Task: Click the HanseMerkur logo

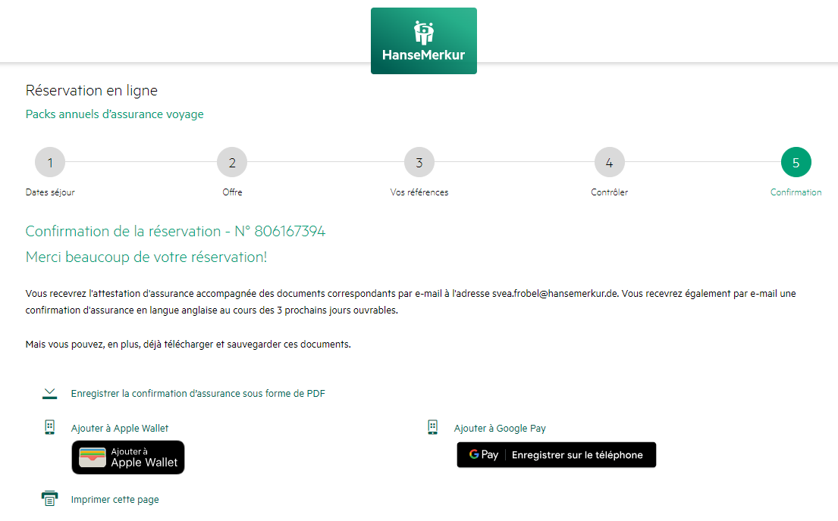Action: tap(423, 41)
